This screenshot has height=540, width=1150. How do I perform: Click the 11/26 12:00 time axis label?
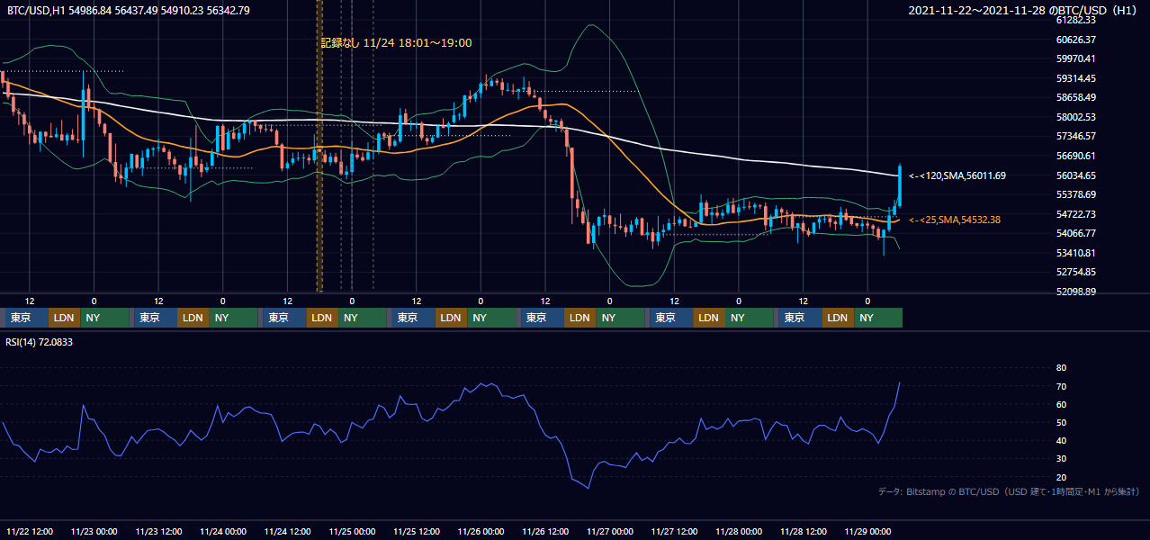(546, 531)
